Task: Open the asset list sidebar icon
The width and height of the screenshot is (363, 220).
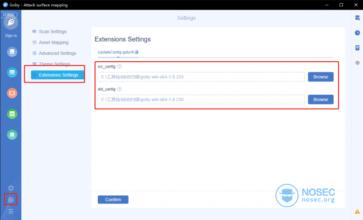Action: click(12, 72)
